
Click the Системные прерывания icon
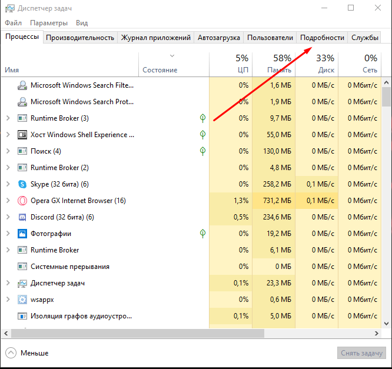[x=22, y=267]
